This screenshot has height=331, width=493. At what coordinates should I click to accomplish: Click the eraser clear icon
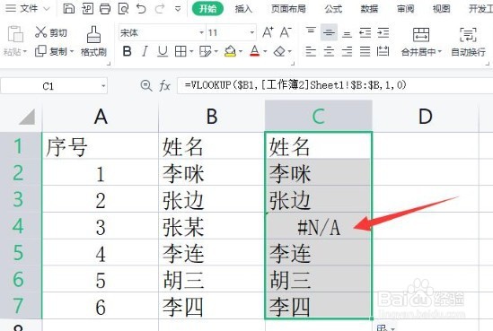point(279,51)
